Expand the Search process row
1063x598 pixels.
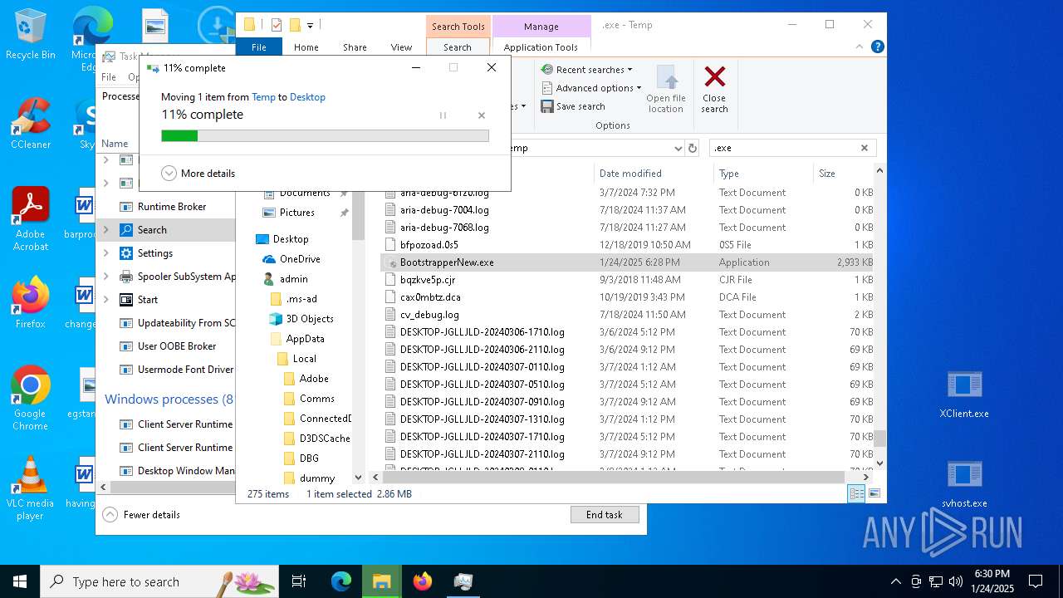[x=105, y=230]
